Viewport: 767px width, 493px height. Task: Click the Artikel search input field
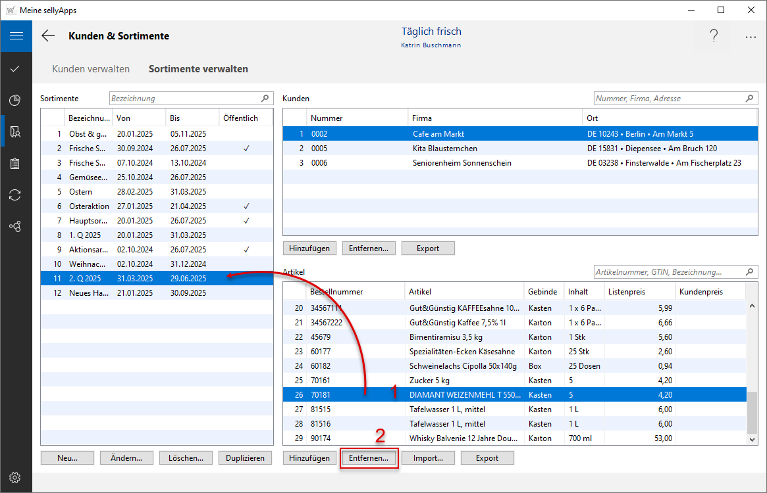pos(668,272)
